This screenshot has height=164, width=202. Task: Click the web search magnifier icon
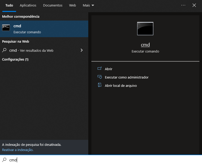pos(4,50)
